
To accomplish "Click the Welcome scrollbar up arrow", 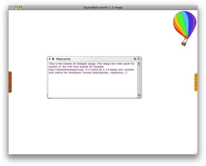I will tap(139, 64).
